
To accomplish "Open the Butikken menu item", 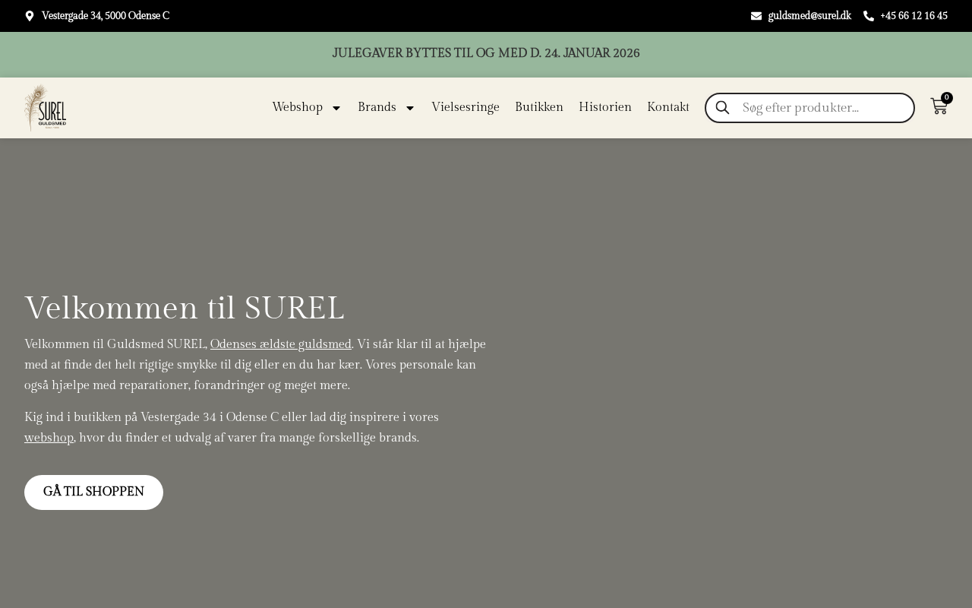I will click(539, 107).
